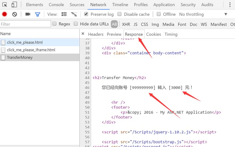
Task: Click file icon beside TransferMoney
Action: pos(3,57)
